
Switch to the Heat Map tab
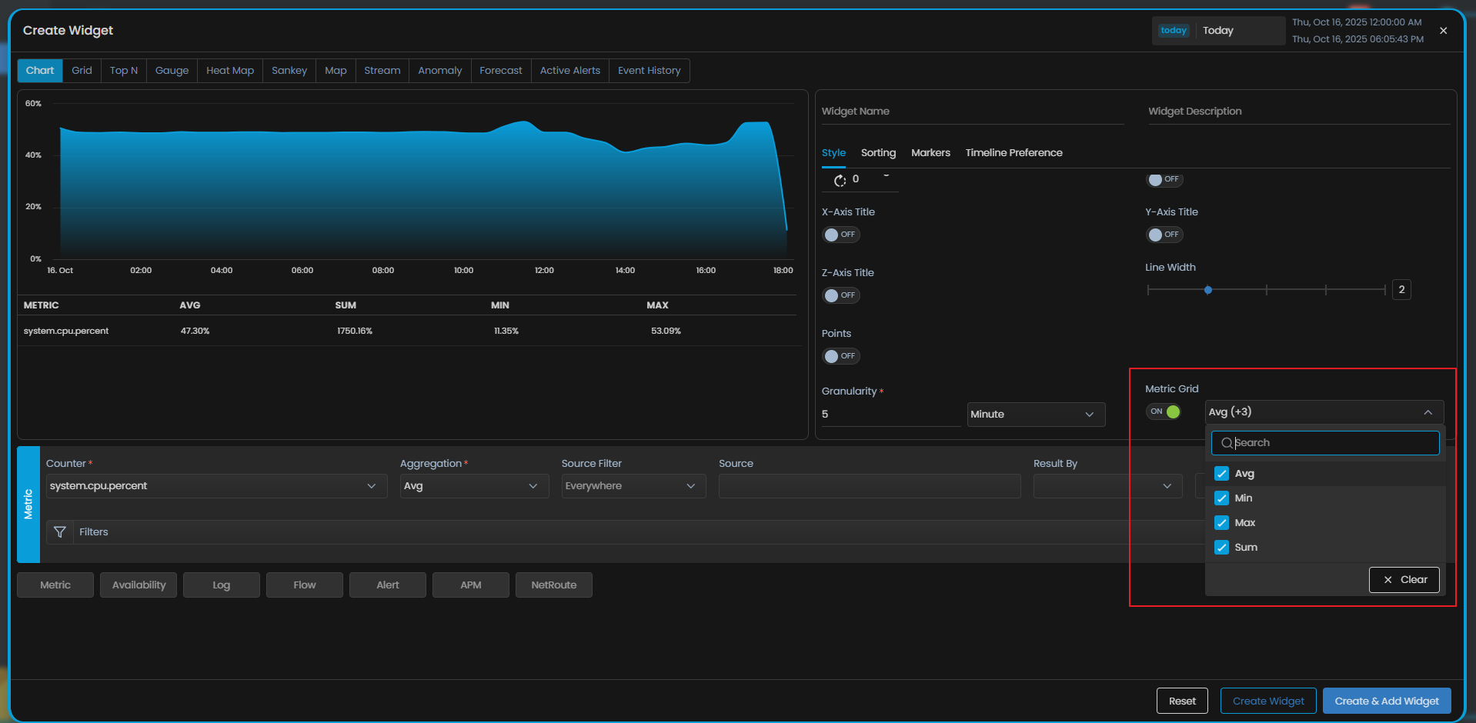pyautogui.click(x=229, y=71)
